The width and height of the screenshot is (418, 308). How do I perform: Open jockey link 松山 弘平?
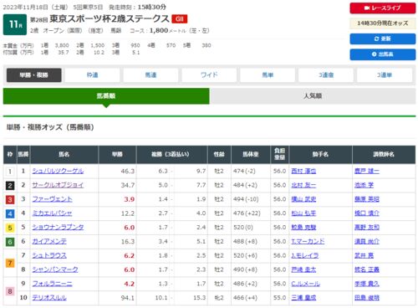pos(303,213)
